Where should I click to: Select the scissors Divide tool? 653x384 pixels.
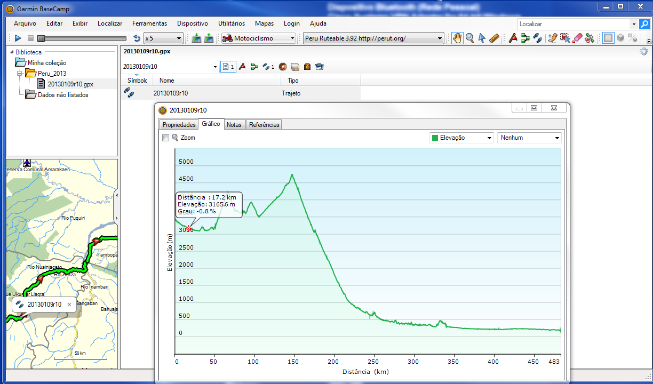click(590, 38)
